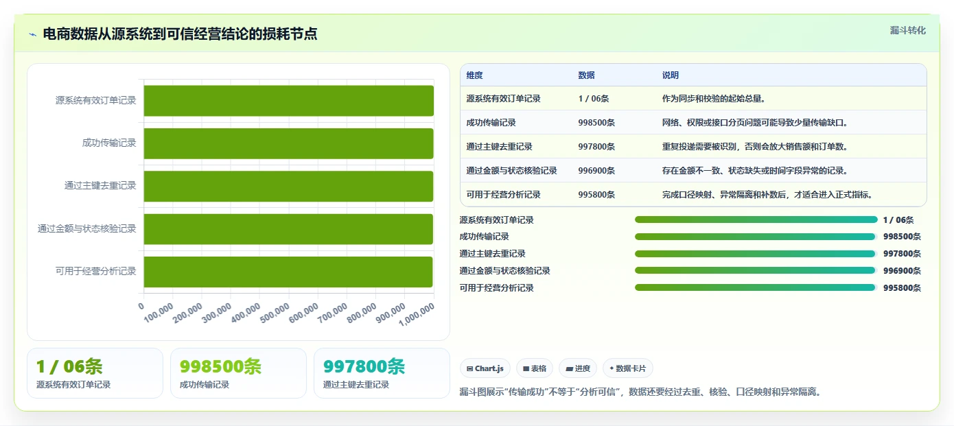Viewport: 954px width, 426px height.
Task: Click the footer note about 漏斗图展示
Action: [x=640, y=392]
